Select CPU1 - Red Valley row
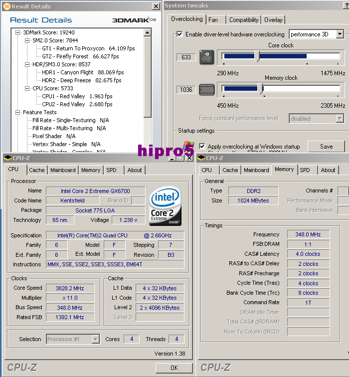 (x=77, y=96)
